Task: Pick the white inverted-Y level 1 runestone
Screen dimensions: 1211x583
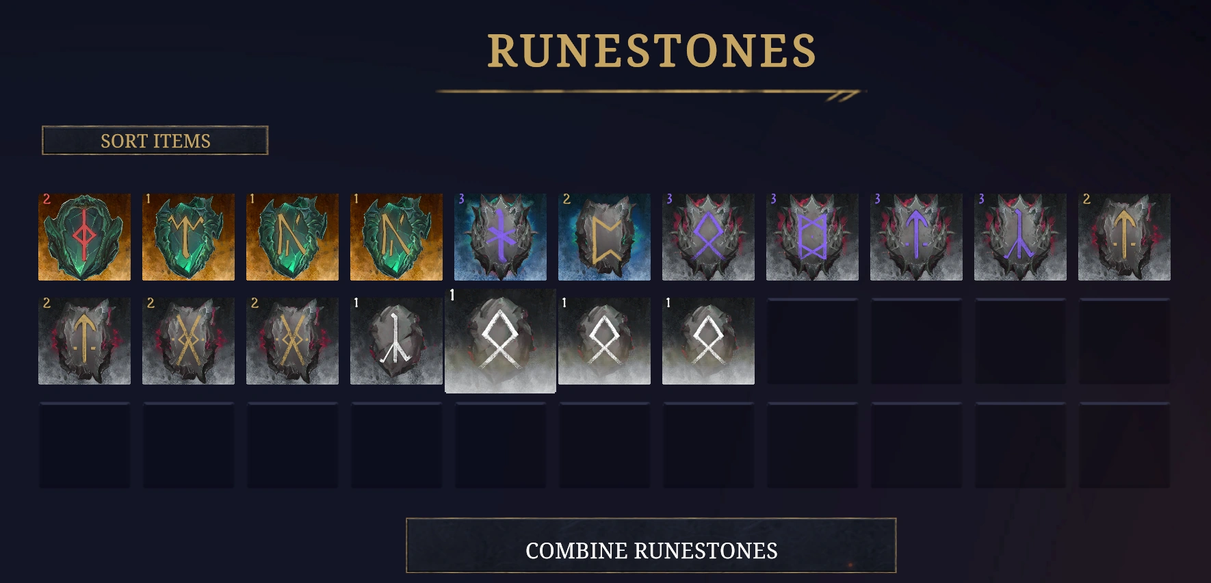Action: (396, 341)
